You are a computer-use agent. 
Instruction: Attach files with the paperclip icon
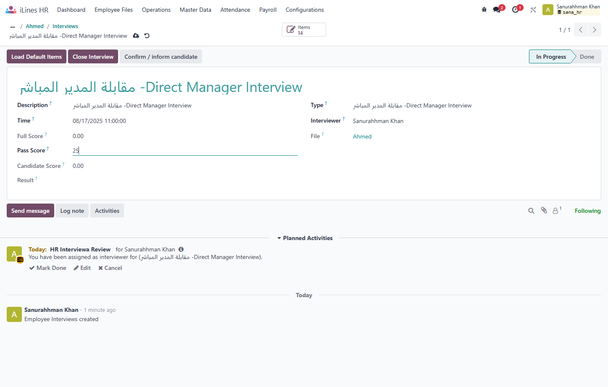click(544, 210)
